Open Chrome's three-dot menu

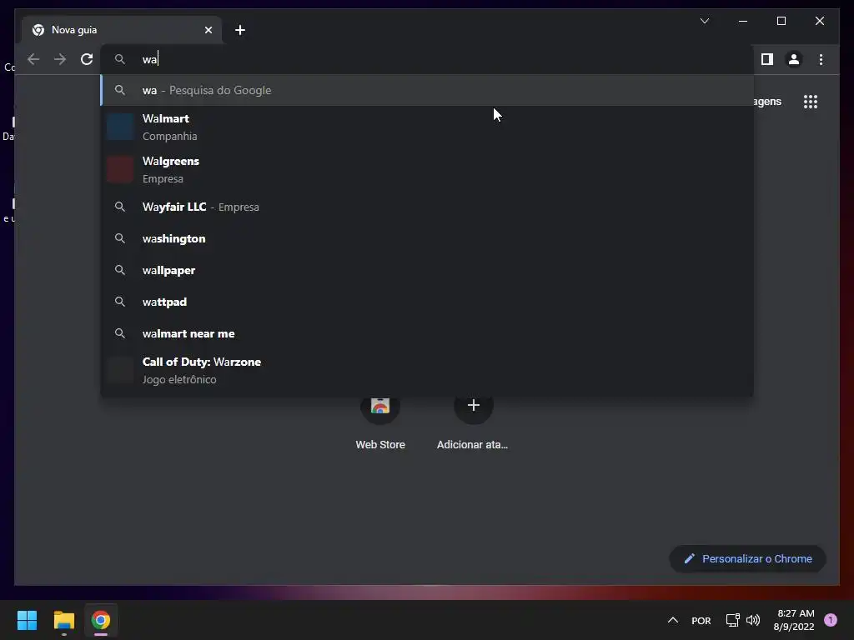click(821, 59)
